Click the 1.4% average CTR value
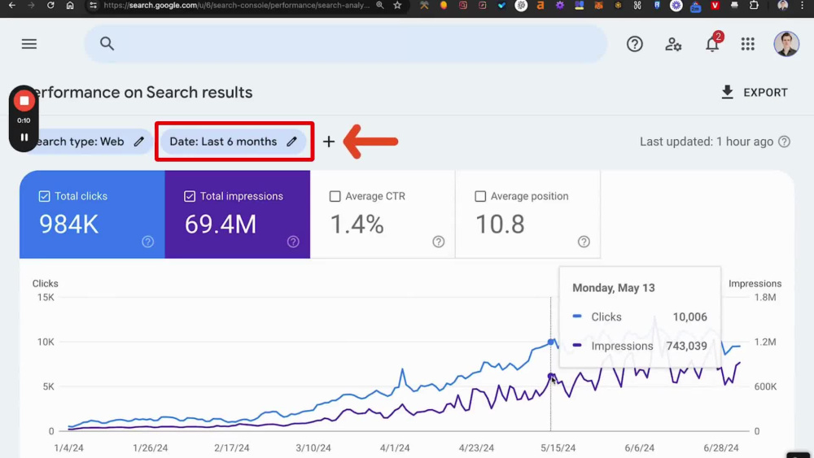 [x=357, y=225]
